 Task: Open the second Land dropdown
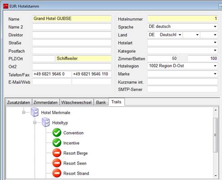(x=197, y=35)
